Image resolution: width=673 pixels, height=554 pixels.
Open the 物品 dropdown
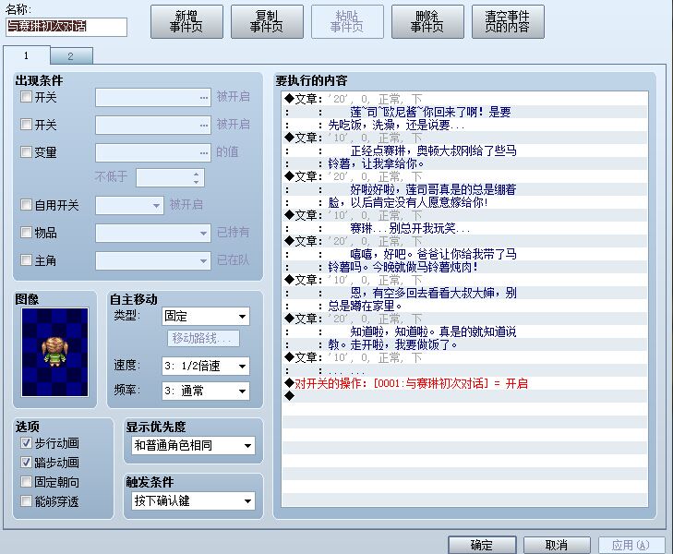point(153,233)
